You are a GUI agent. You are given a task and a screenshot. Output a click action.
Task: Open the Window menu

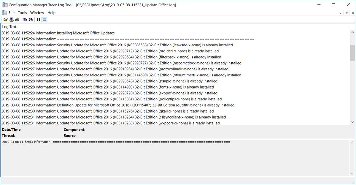pos(37,13)
